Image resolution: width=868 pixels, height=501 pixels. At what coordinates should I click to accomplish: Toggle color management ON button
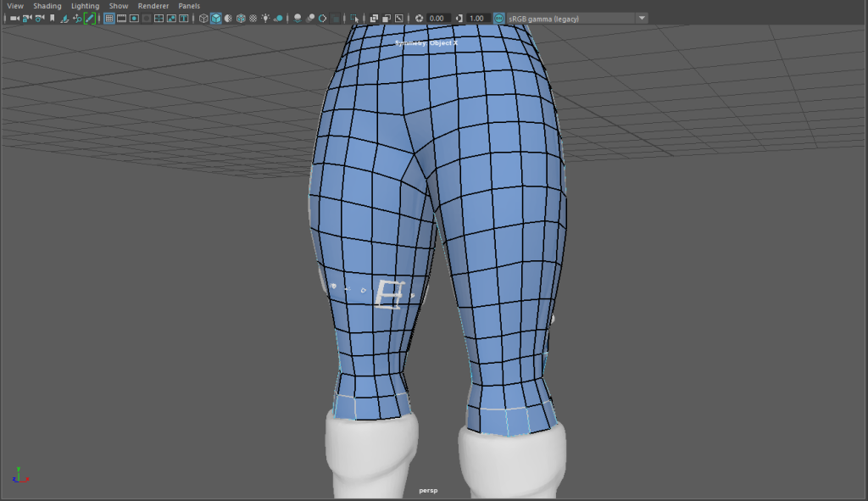pyautogui.click(x=498, y=18)
